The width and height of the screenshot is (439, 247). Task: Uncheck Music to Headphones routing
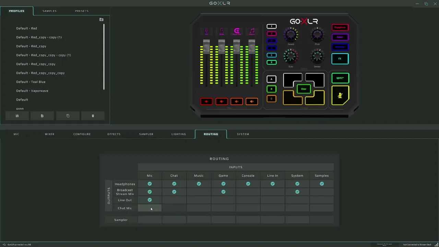click(x=199, y=184)
